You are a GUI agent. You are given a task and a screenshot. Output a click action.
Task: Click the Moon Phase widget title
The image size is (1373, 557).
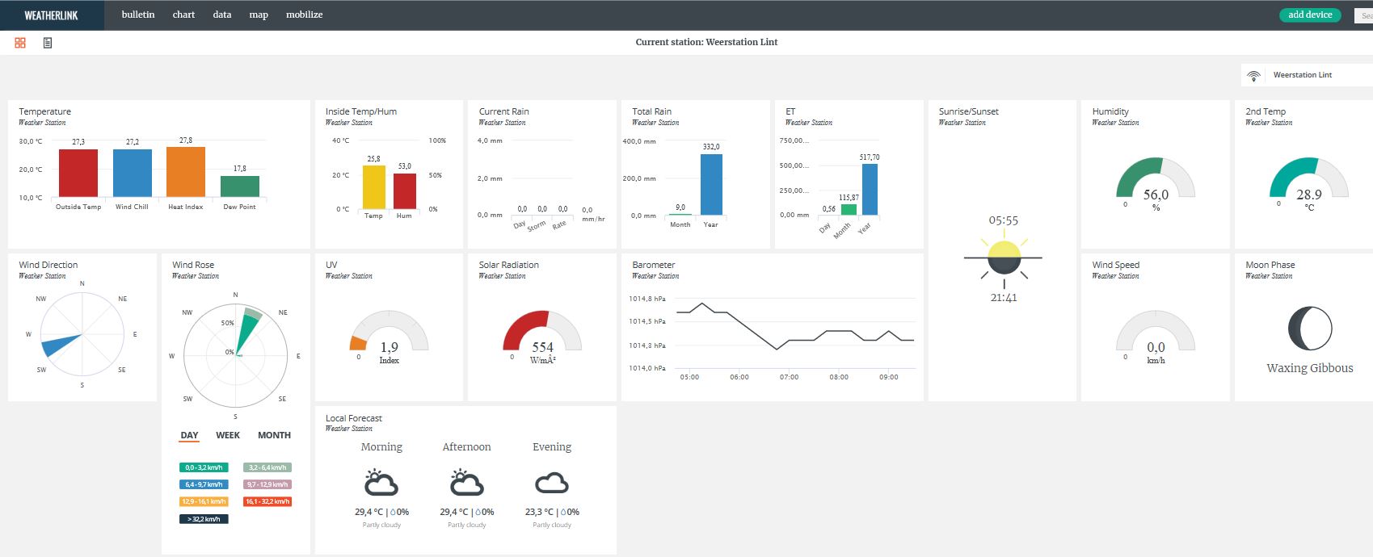(1270, 265)
